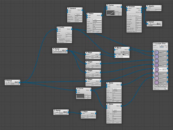Collapse the Blend node via its header icon

pos(115,48)
